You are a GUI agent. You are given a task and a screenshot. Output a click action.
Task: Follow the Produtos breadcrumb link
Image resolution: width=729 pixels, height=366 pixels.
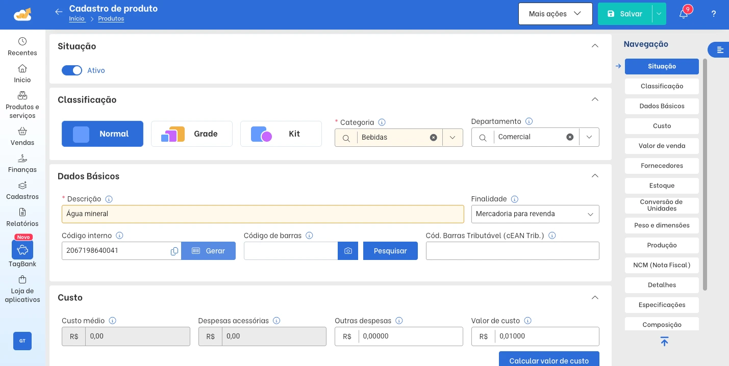[x=111, y=19]
